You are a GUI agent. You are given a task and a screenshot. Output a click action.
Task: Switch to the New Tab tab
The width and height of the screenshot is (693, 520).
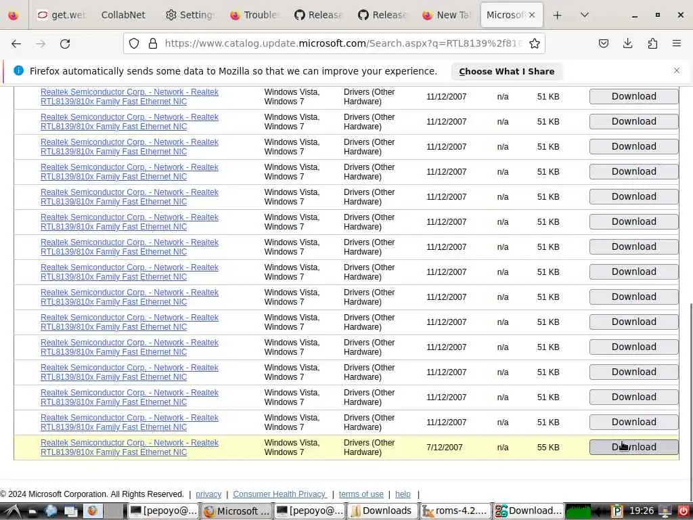click(447, 15)
